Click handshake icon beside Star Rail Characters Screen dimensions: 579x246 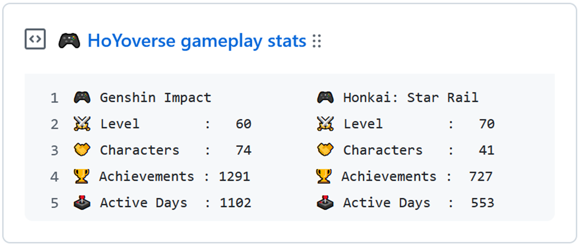(x=325, y=150)
